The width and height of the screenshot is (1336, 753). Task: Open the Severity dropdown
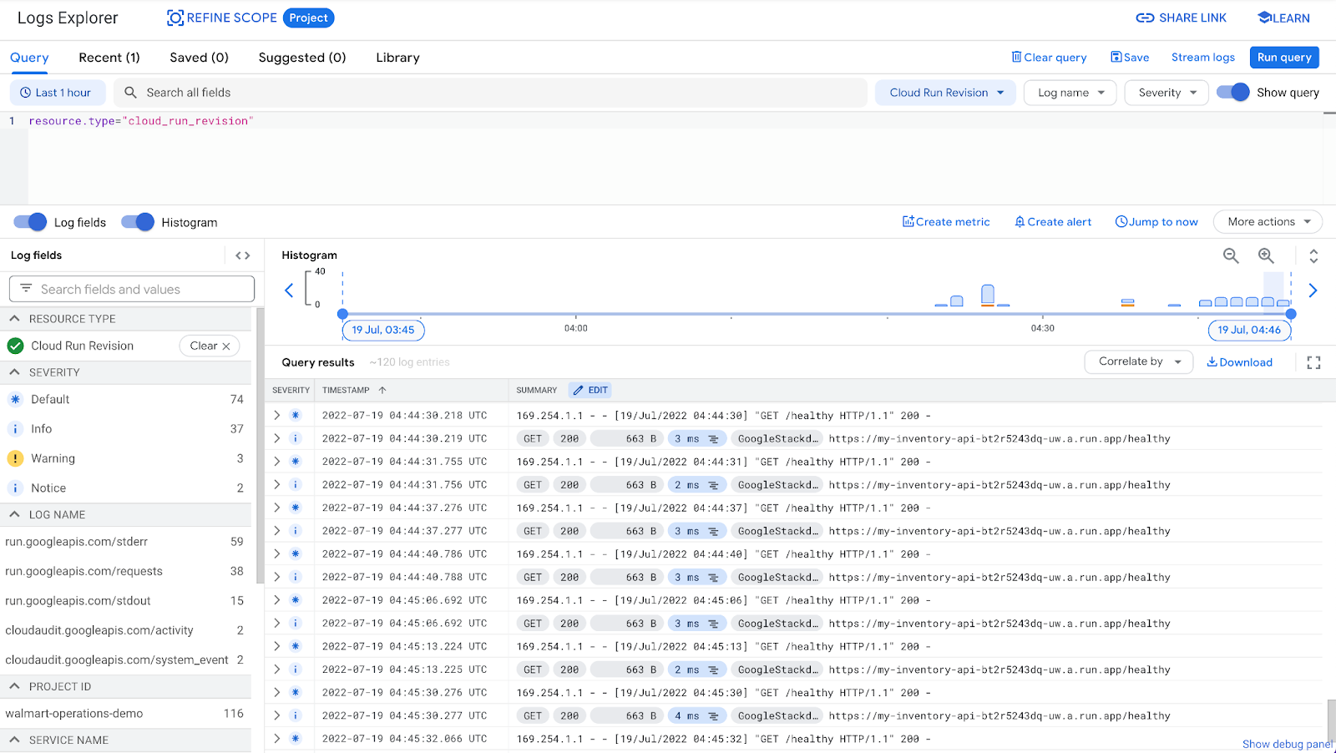[1166, 93]
